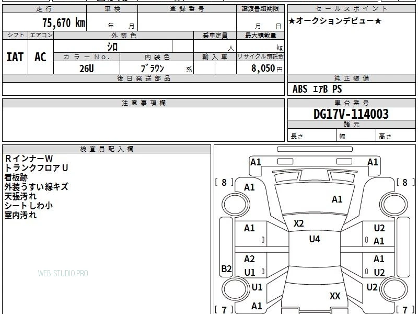Click the 登録番号 header cell

coord(187,9)
